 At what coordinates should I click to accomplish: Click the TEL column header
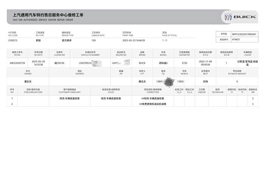point(163,72)
